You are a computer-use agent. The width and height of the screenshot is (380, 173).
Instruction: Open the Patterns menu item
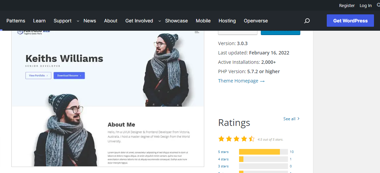[16, 21]
